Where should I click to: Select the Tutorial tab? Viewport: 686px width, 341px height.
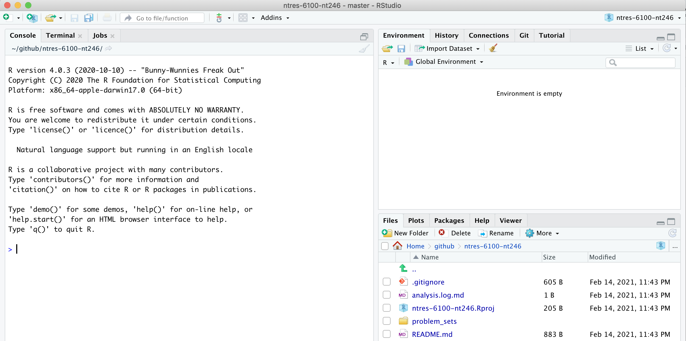click(552, 35)
